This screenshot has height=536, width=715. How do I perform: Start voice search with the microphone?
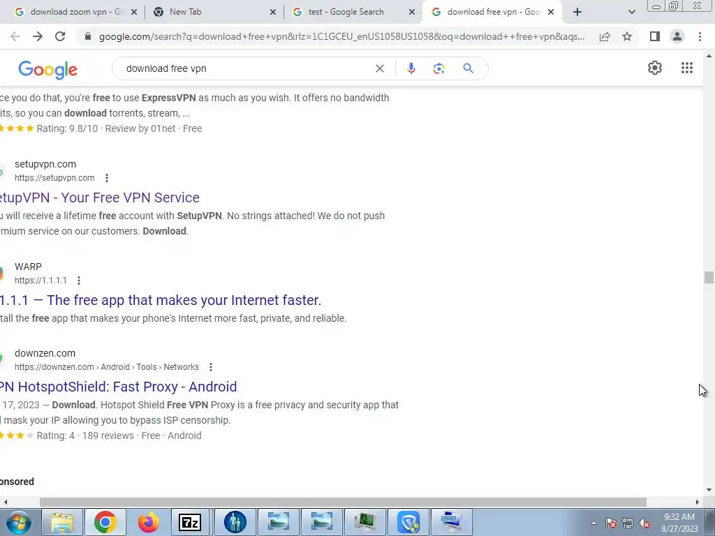(411, 68)
